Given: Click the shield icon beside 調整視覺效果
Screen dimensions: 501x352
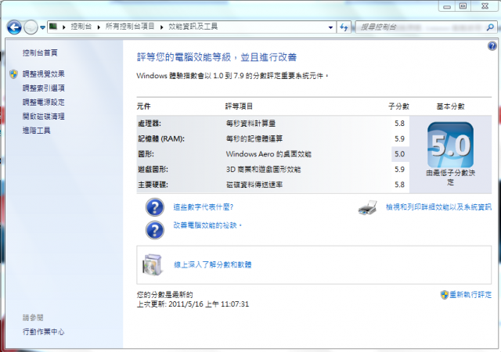Looking at the screenshot, I should point(13,74).
